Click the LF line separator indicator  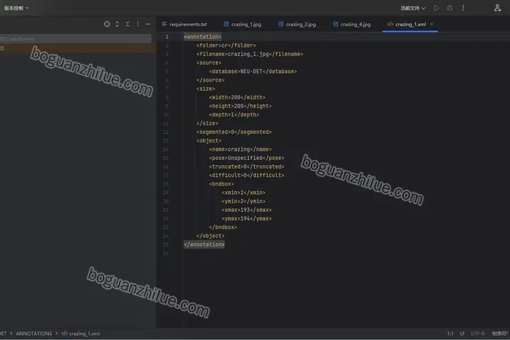(x=462, y=334)
